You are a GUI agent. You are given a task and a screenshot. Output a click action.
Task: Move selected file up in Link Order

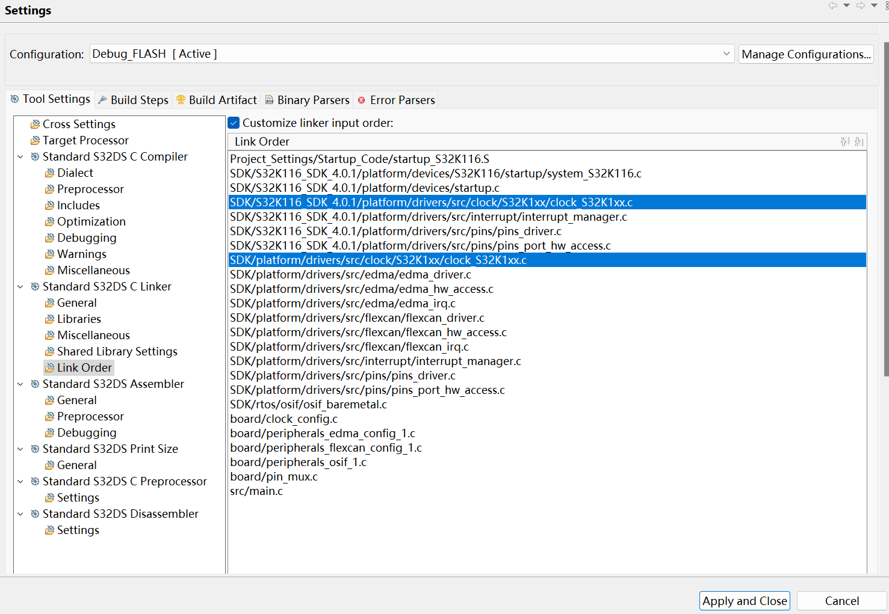tap(844, 141)
